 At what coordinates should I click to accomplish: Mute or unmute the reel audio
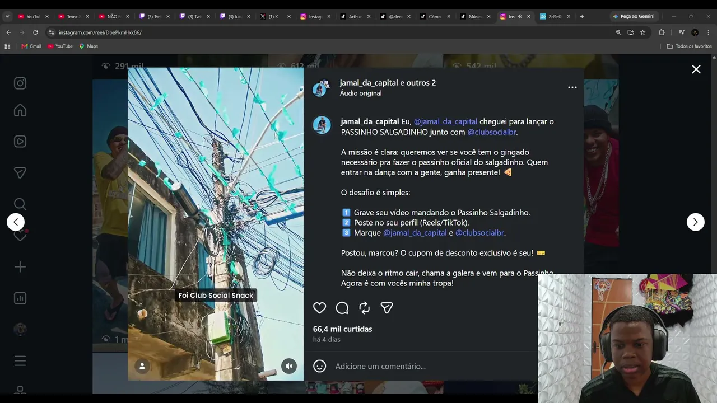pos(289,366)
